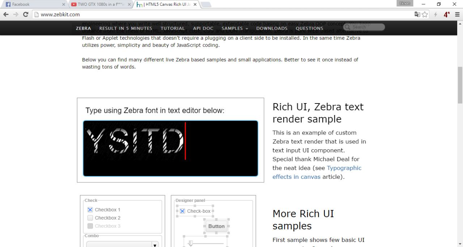Click the Licson profile button
This screenshot has height=247, width=463.
click(405, 3)
